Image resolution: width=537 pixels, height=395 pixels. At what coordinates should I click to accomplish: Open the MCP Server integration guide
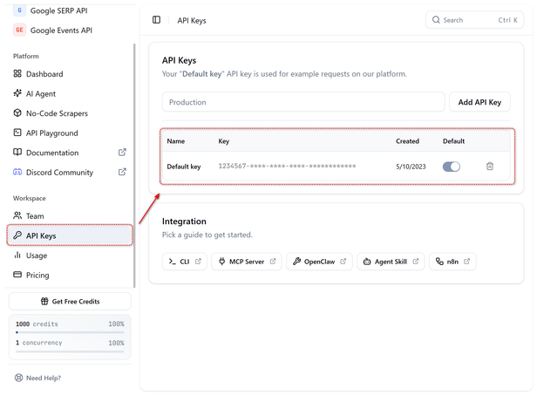pos(247,262)
